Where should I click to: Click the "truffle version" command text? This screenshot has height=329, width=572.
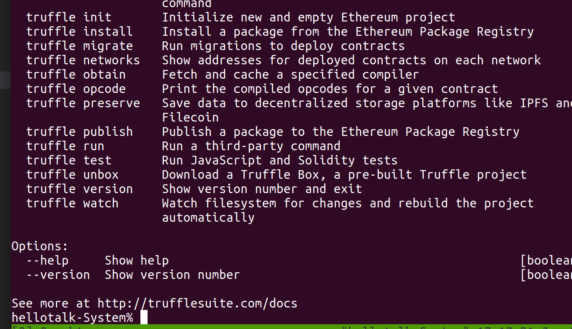click(80, 189)
